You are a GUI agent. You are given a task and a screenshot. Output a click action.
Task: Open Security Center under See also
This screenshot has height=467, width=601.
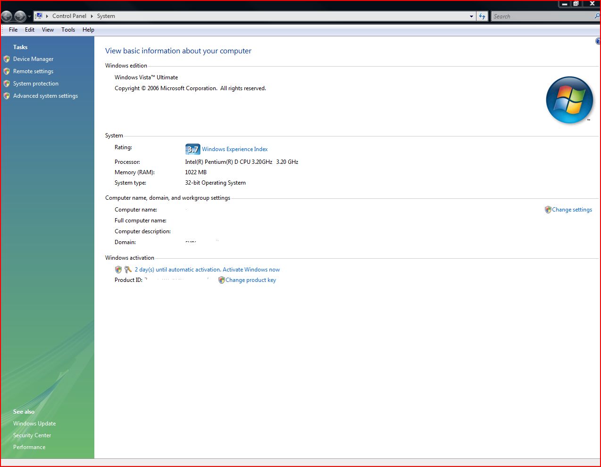[32, 435]
